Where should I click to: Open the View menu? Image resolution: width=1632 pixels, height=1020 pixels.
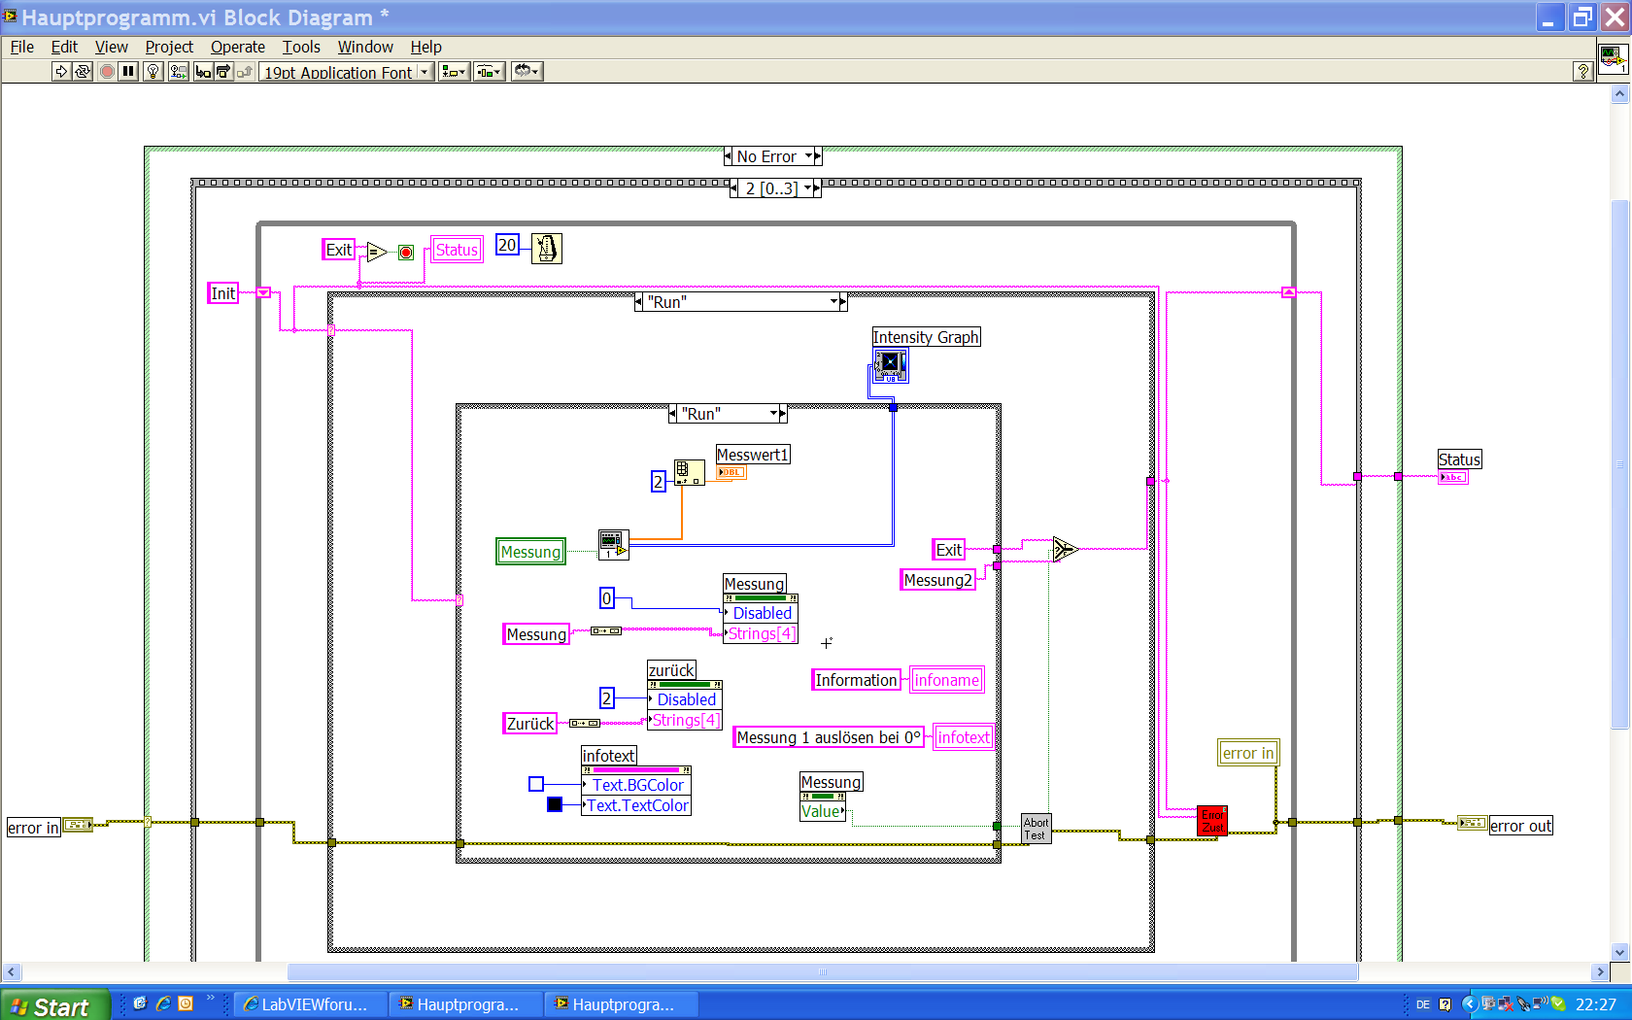(x=111, y=47)
